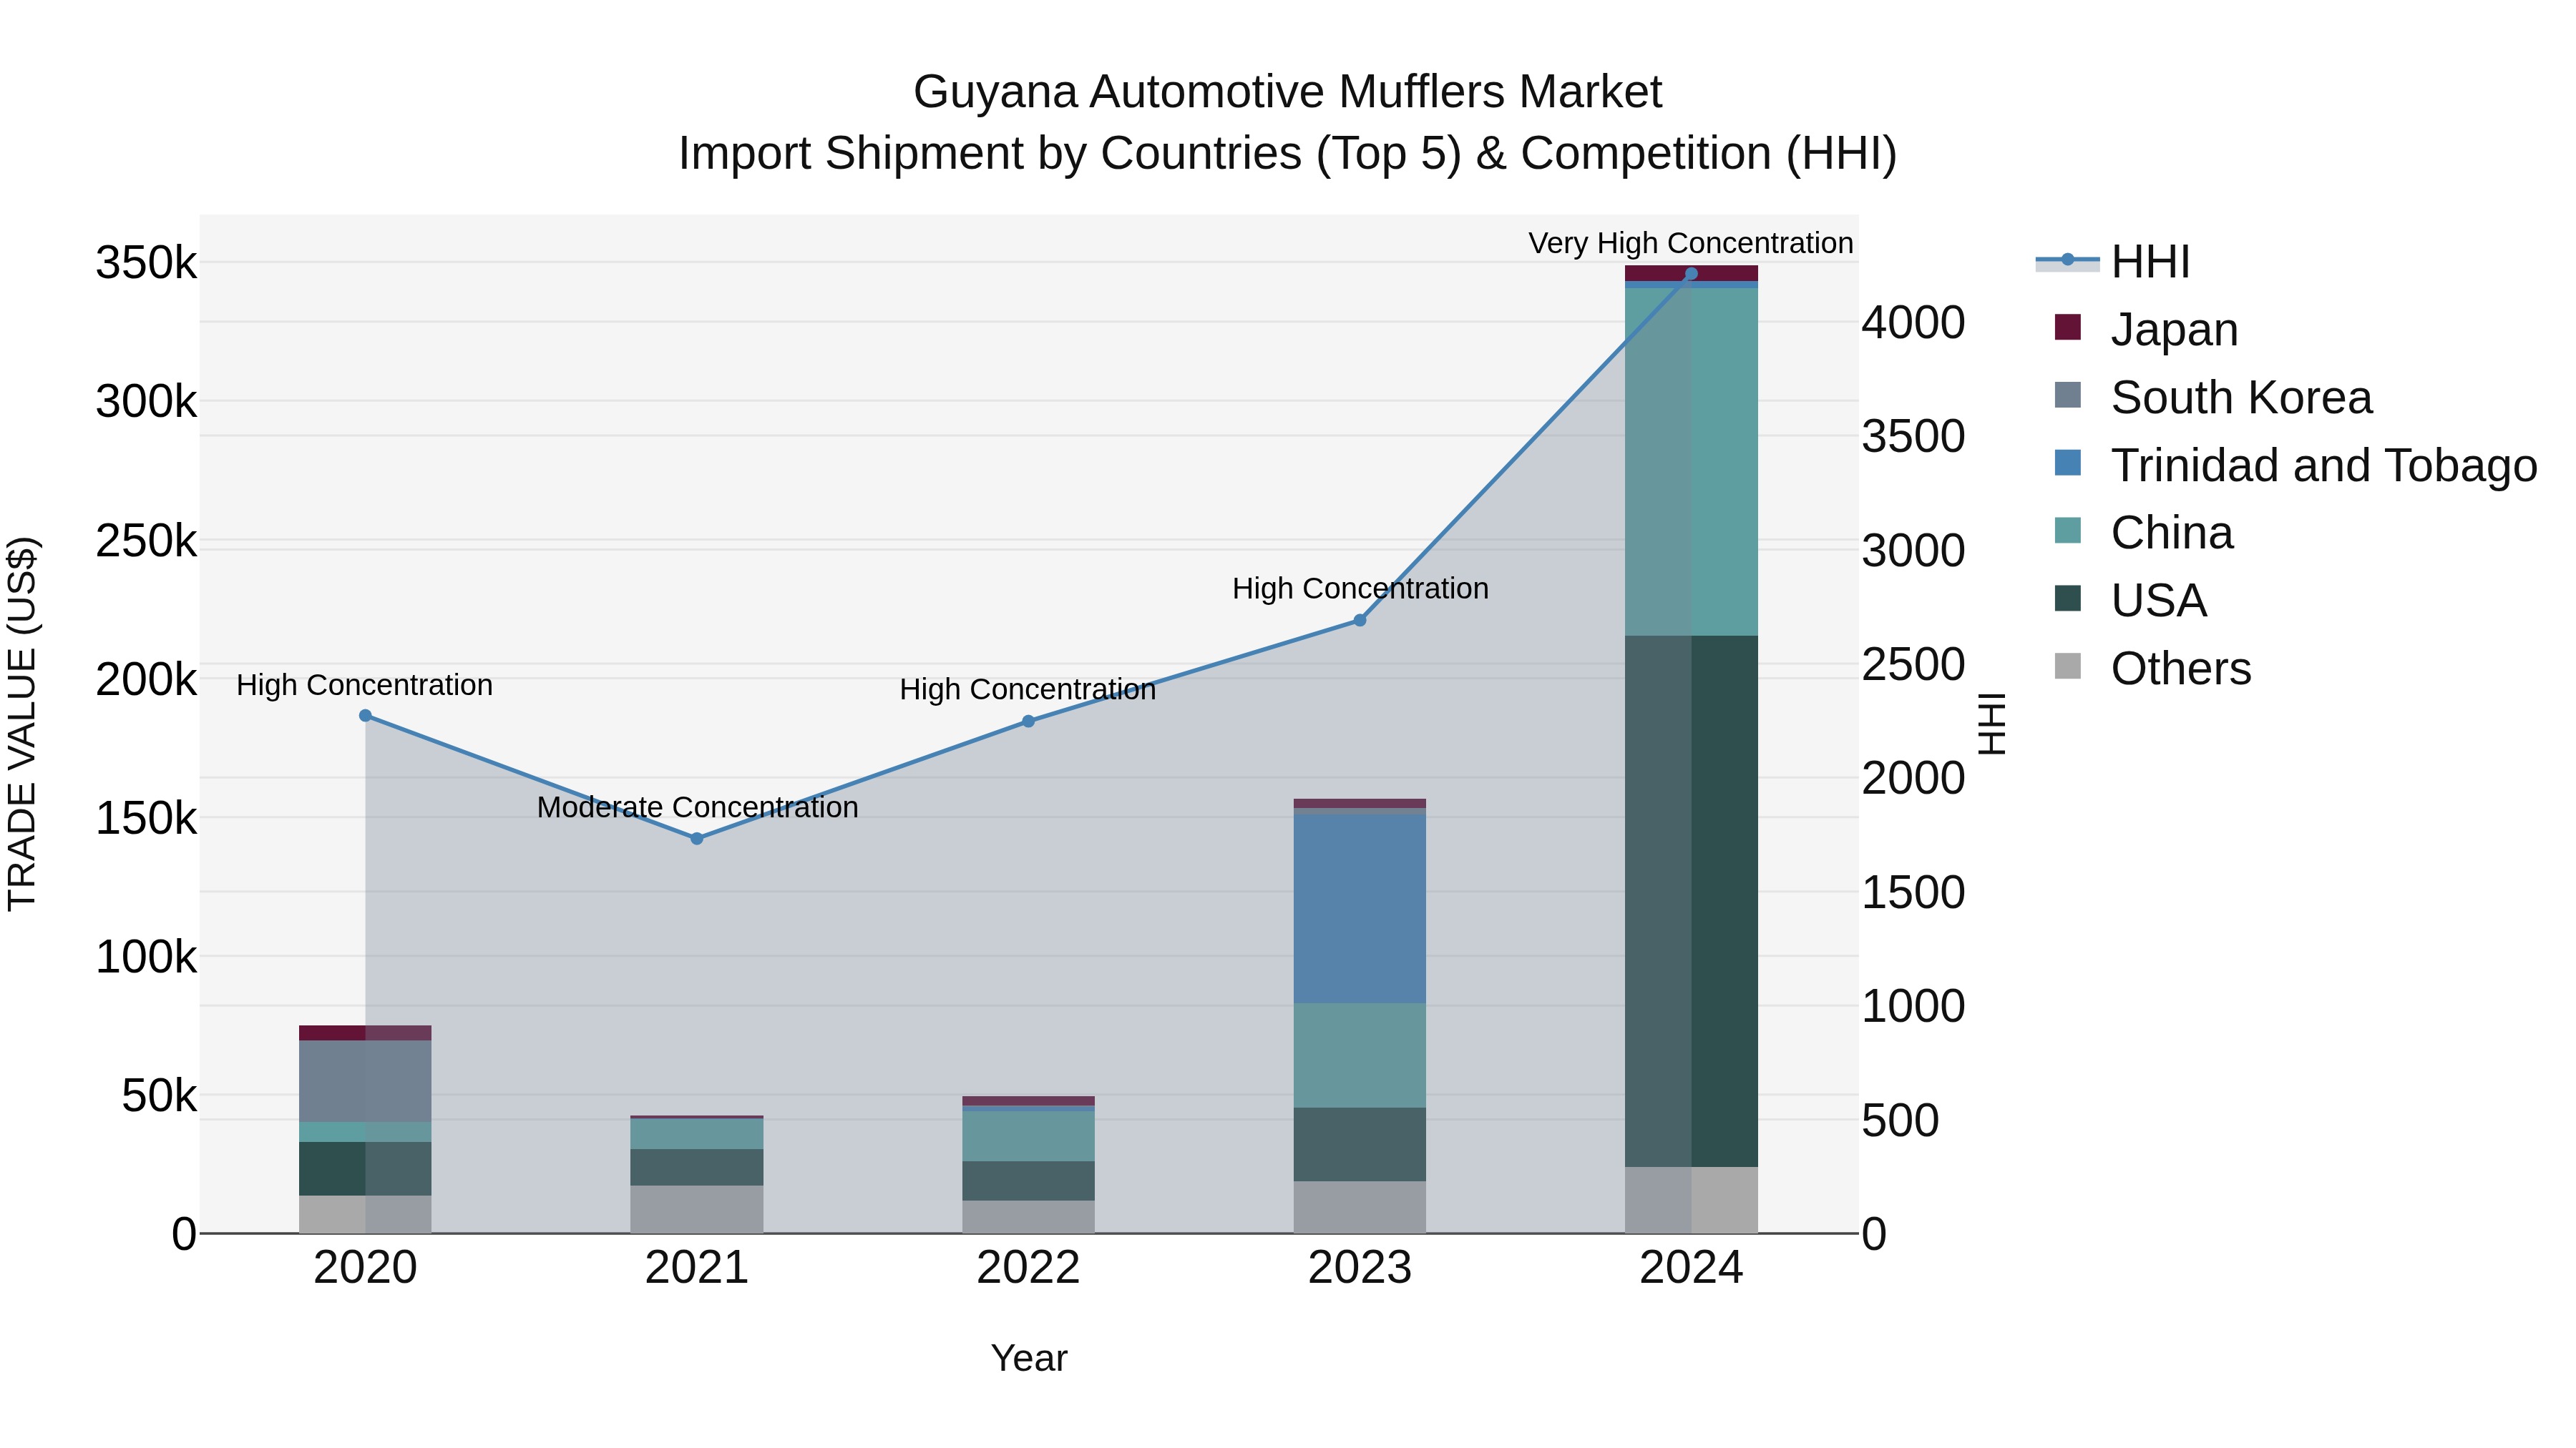
Task: Toggle USA legend entry
Action: (2130, 601)
